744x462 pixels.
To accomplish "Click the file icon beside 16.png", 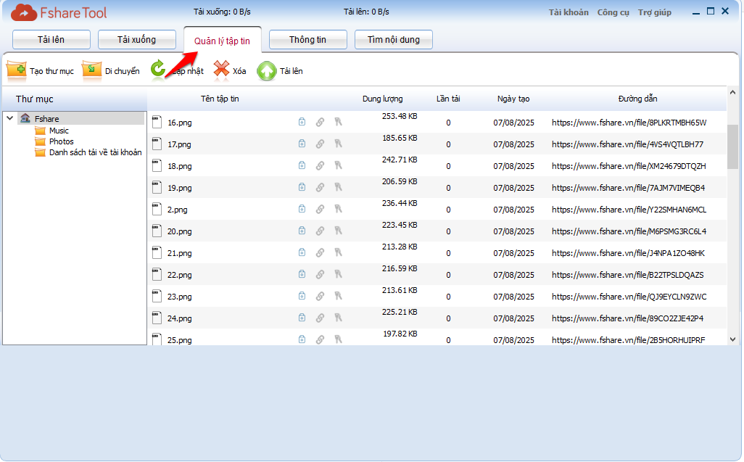I will [157, 123].
